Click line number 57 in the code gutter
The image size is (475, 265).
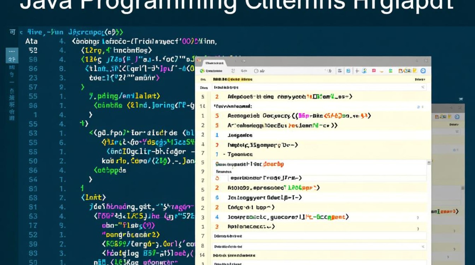33,87
